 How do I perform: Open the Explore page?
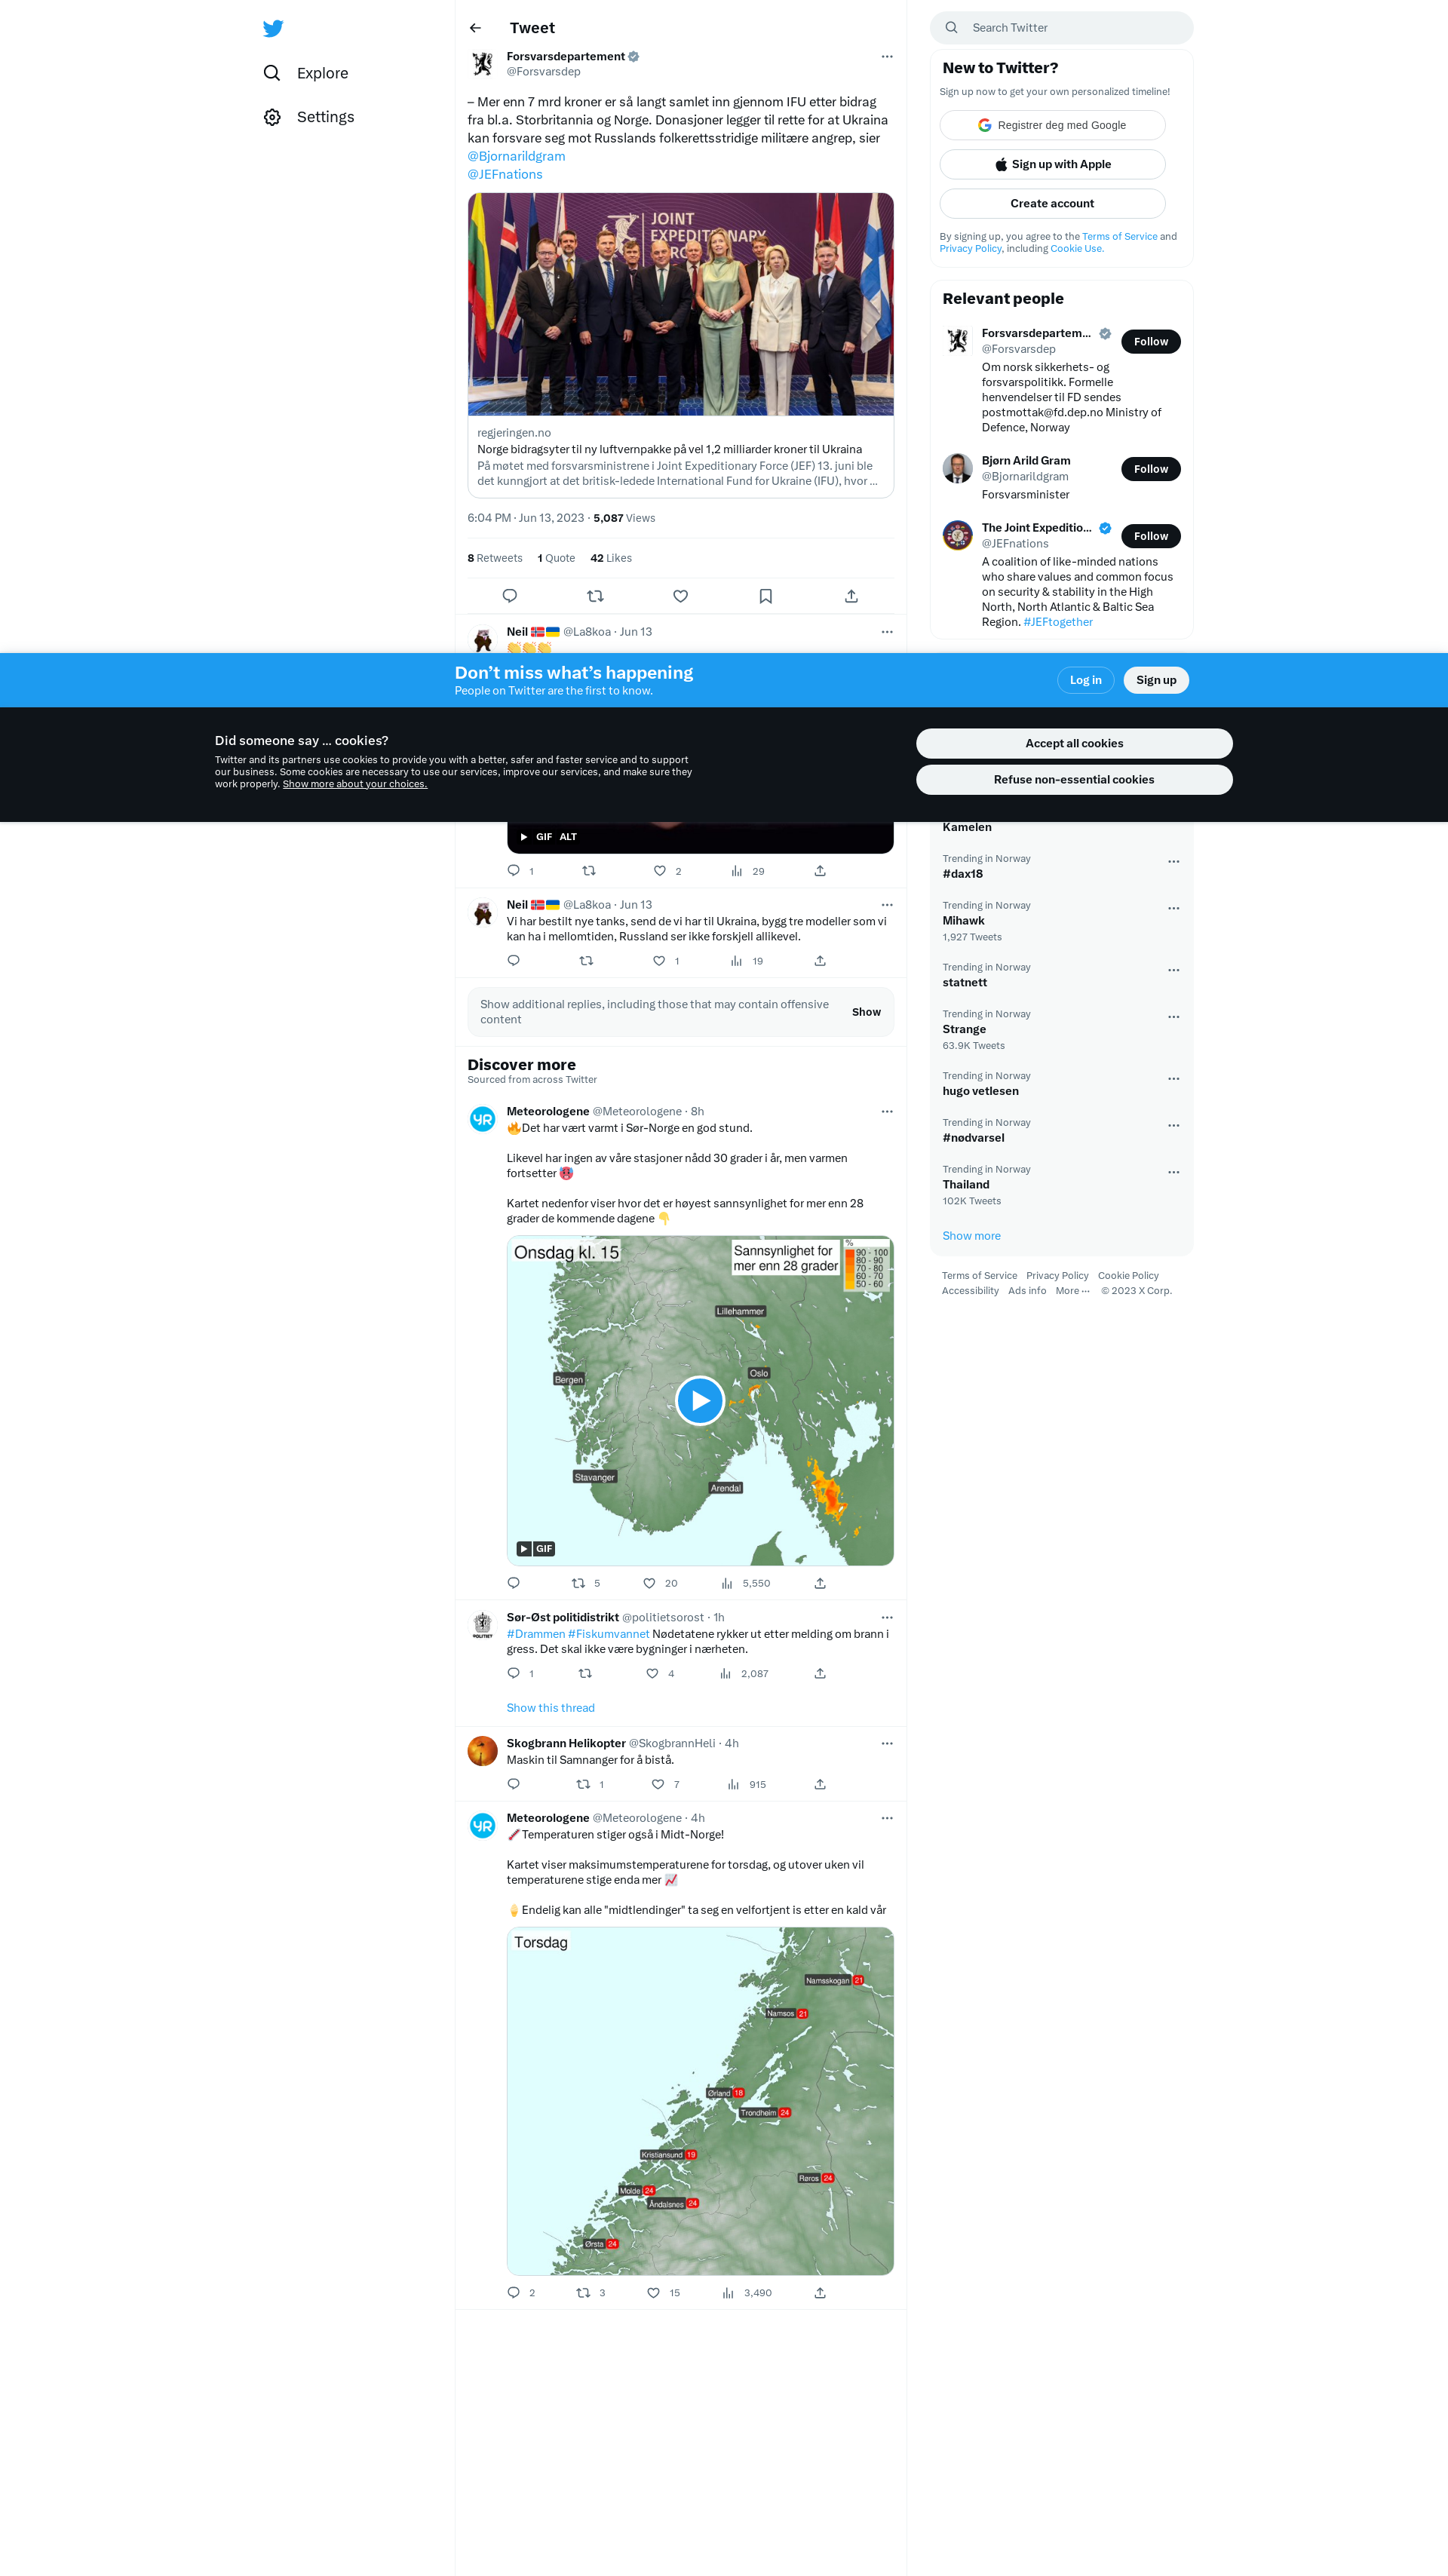[306, 73]
